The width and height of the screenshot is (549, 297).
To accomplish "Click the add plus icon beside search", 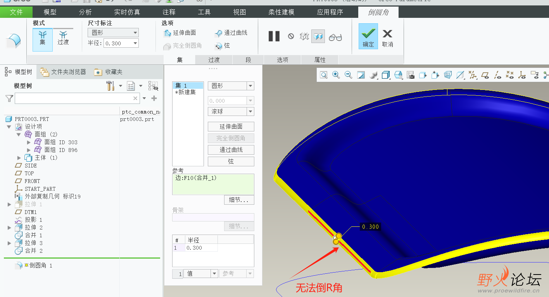I will (154, 98).
